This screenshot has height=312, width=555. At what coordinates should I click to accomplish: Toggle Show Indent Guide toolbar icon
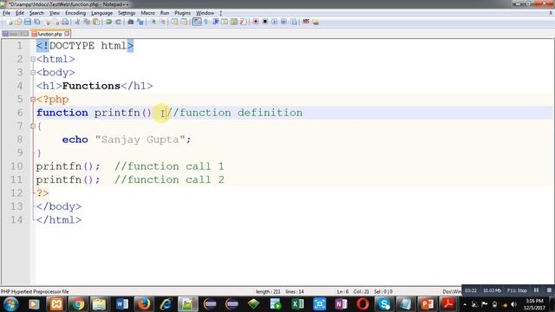[x=215, y=22]
